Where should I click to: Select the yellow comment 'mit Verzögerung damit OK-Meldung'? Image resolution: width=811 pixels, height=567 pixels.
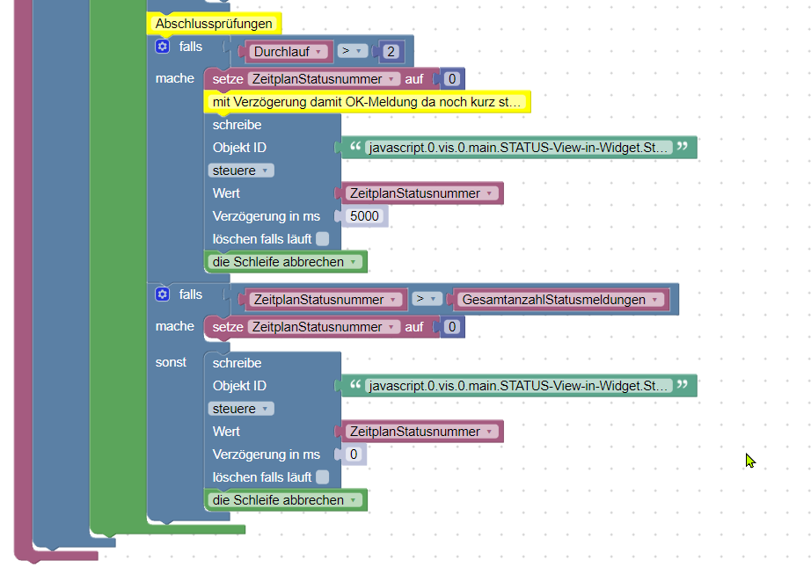click(x=367, y=102)
